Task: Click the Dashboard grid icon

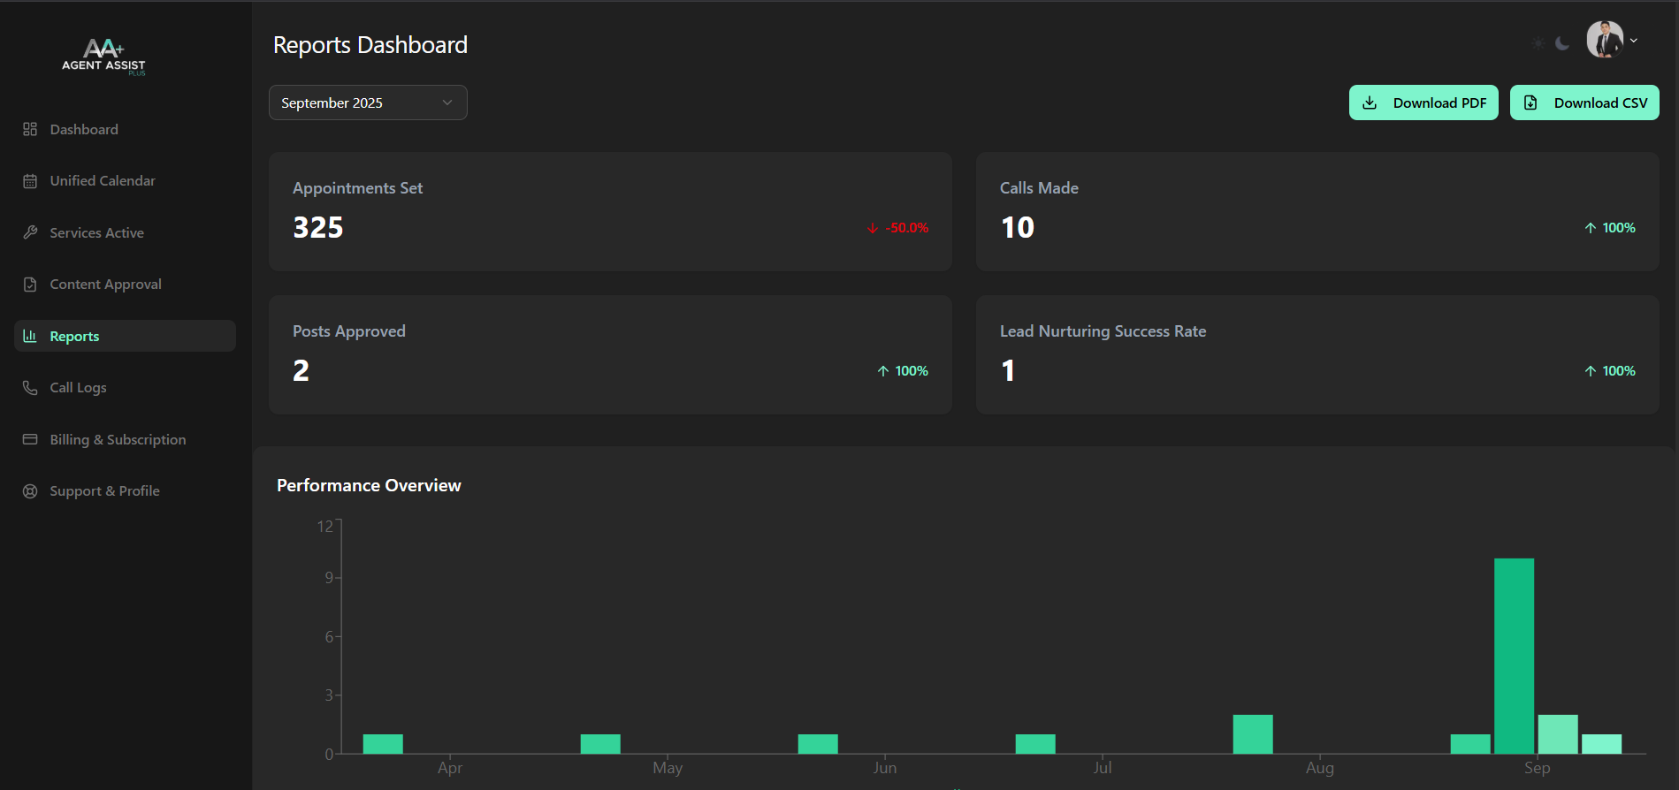Action: tap(30, 130)
